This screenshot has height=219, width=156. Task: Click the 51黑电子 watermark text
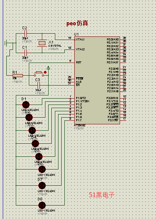click(101, 195)
